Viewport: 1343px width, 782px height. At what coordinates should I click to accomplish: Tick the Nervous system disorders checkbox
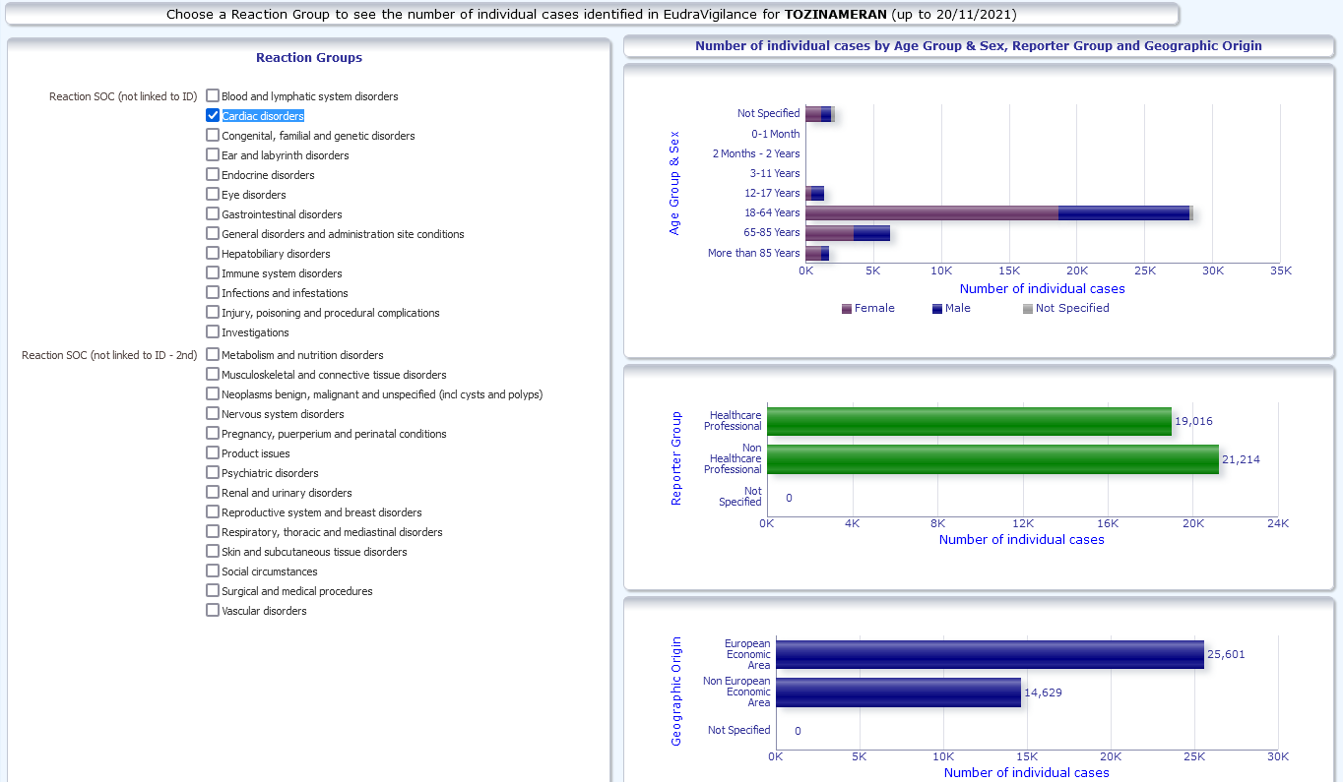213,413
